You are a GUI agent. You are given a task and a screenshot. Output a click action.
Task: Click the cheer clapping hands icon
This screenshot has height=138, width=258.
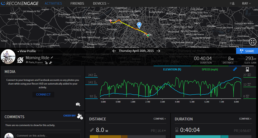80,116
